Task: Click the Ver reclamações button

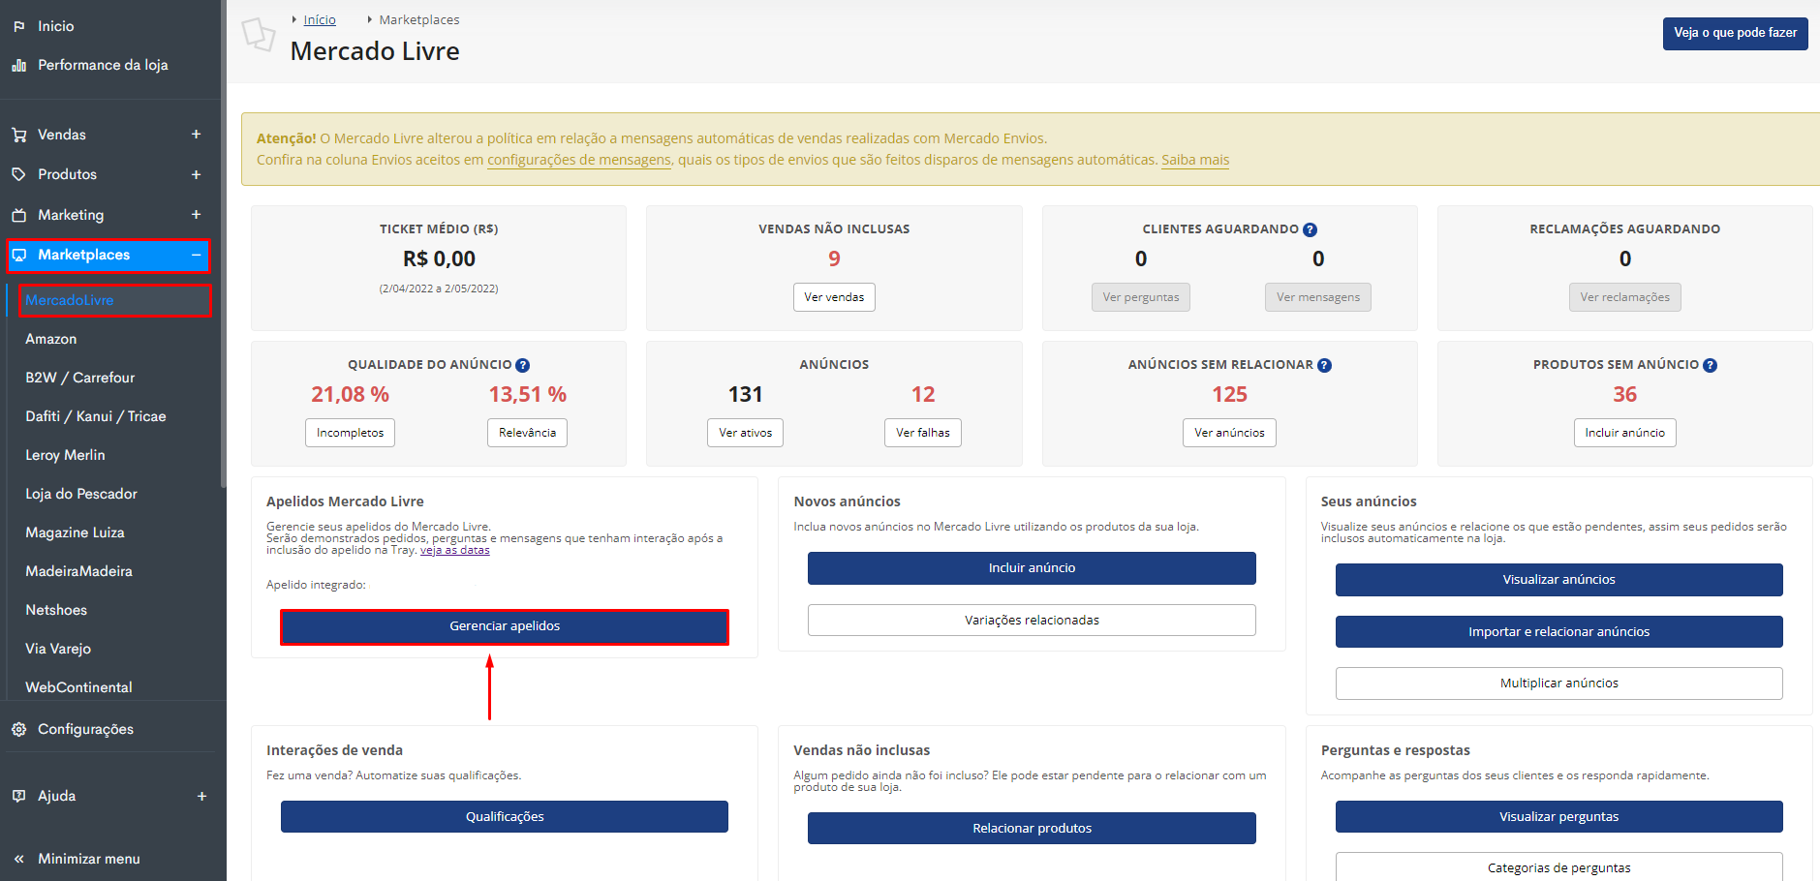Action: [x=1625, y=297]
